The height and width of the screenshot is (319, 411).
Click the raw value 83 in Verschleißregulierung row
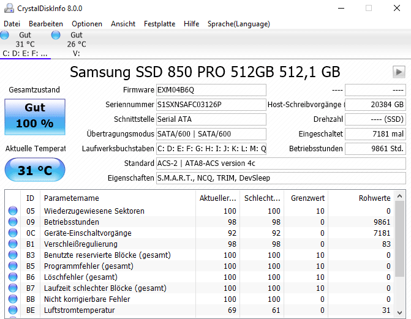(386, 244)
